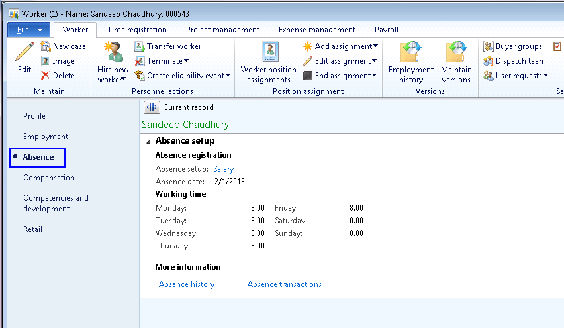564x328 pixels.
Task: Expand the Add assignment dropdown
Action: (x=375, y=46)
